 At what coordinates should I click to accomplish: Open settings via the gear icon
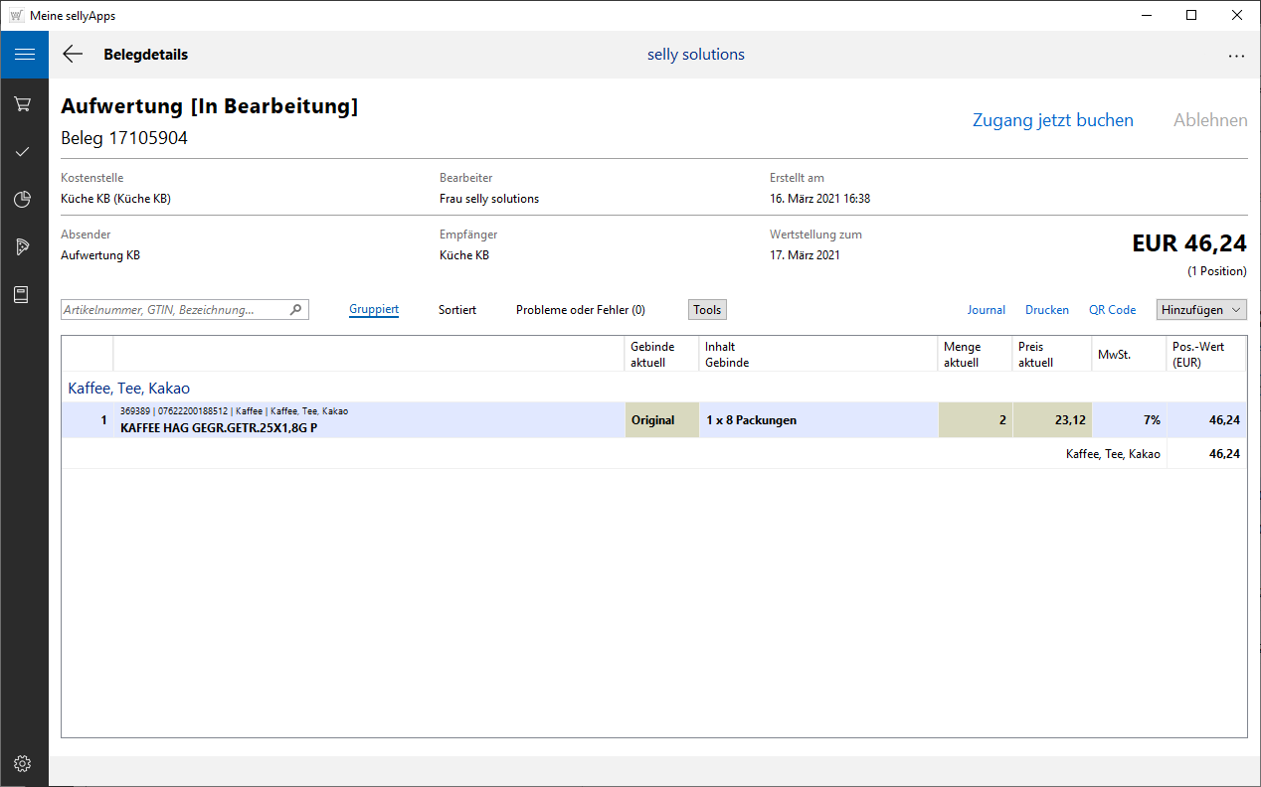[x=23, y=763]
